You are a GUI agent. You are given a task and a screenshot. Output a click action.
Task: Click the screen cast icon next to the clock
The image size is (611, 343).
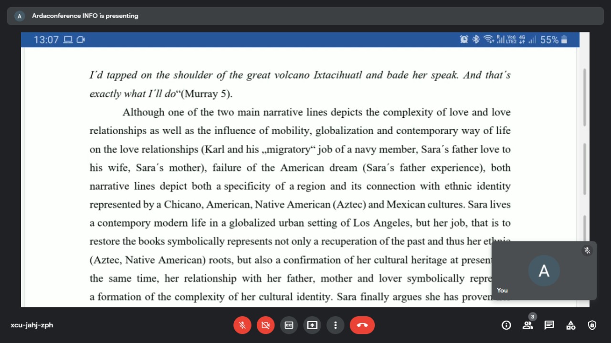pyautogui.click(x=68, y=40)
